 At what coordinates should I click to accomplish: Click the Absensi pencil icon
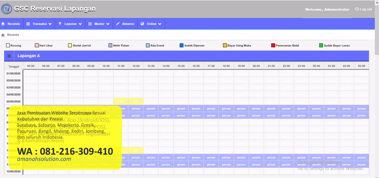(x=118, y=24)
